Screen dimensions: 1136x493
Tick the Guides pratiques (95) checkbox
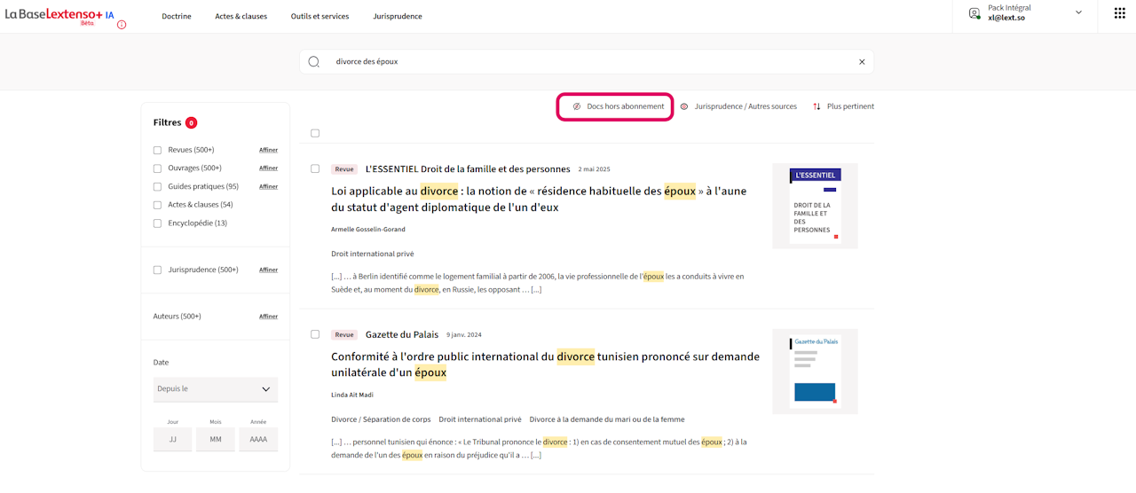(x=157, y=187)
